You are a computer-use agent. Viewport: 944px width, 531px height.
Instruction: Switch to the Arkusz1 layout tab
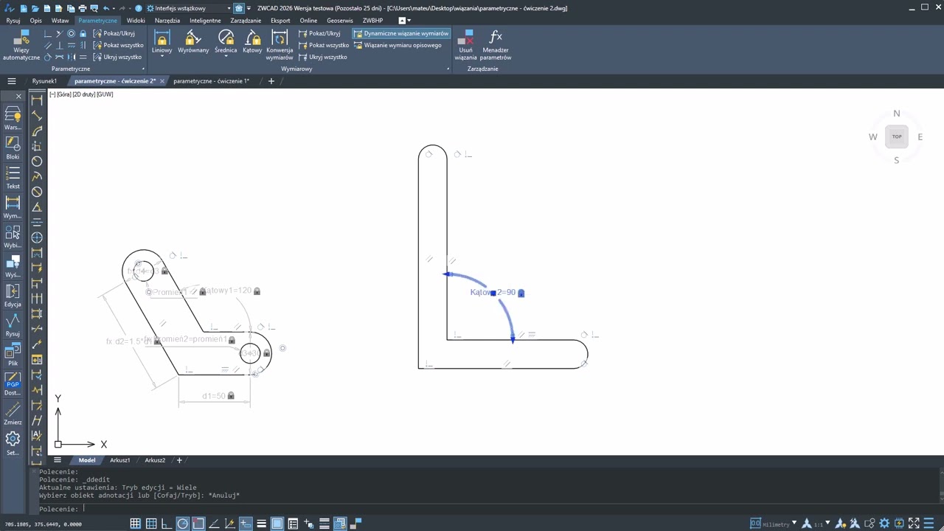pos(120,460)
